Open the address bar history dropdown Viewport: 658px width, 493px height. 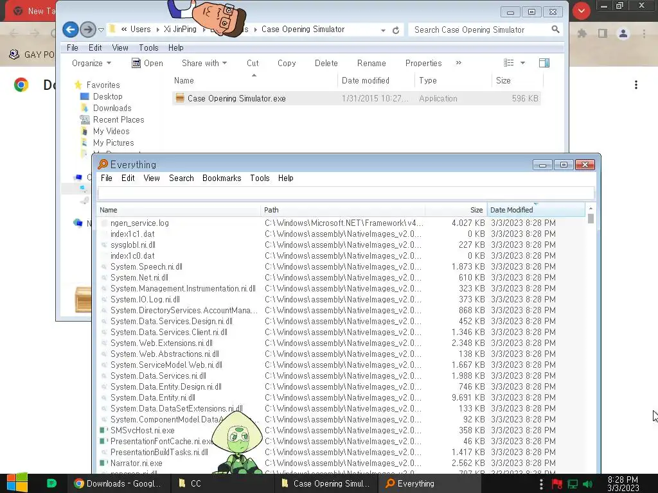(383, 30)
